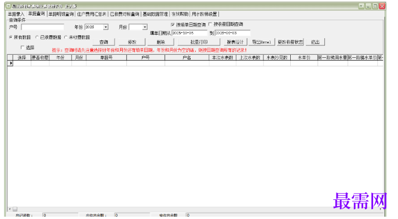Image resolution: width=398 pixels, height=219 pixels.
Task: Click the 上次水表数 column header
Action: pos(250,57)
